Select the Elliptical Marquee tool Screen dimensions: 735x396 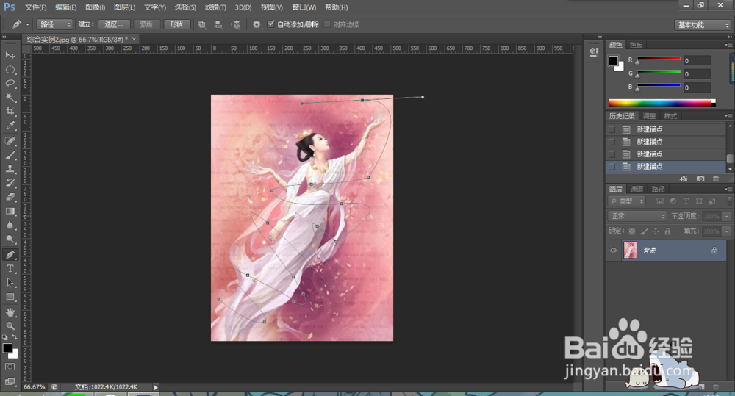tap(10, 69)
